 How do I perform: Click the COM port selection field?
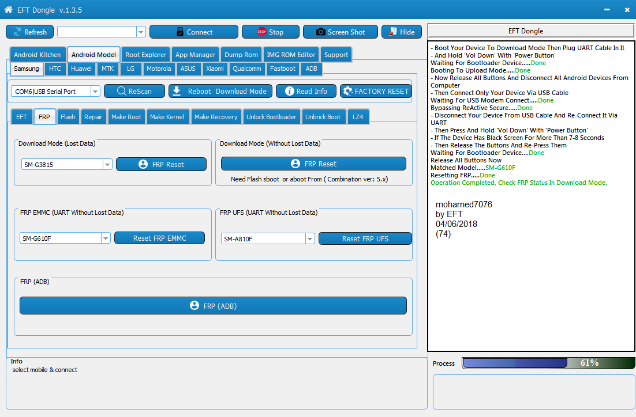point(55,92)
